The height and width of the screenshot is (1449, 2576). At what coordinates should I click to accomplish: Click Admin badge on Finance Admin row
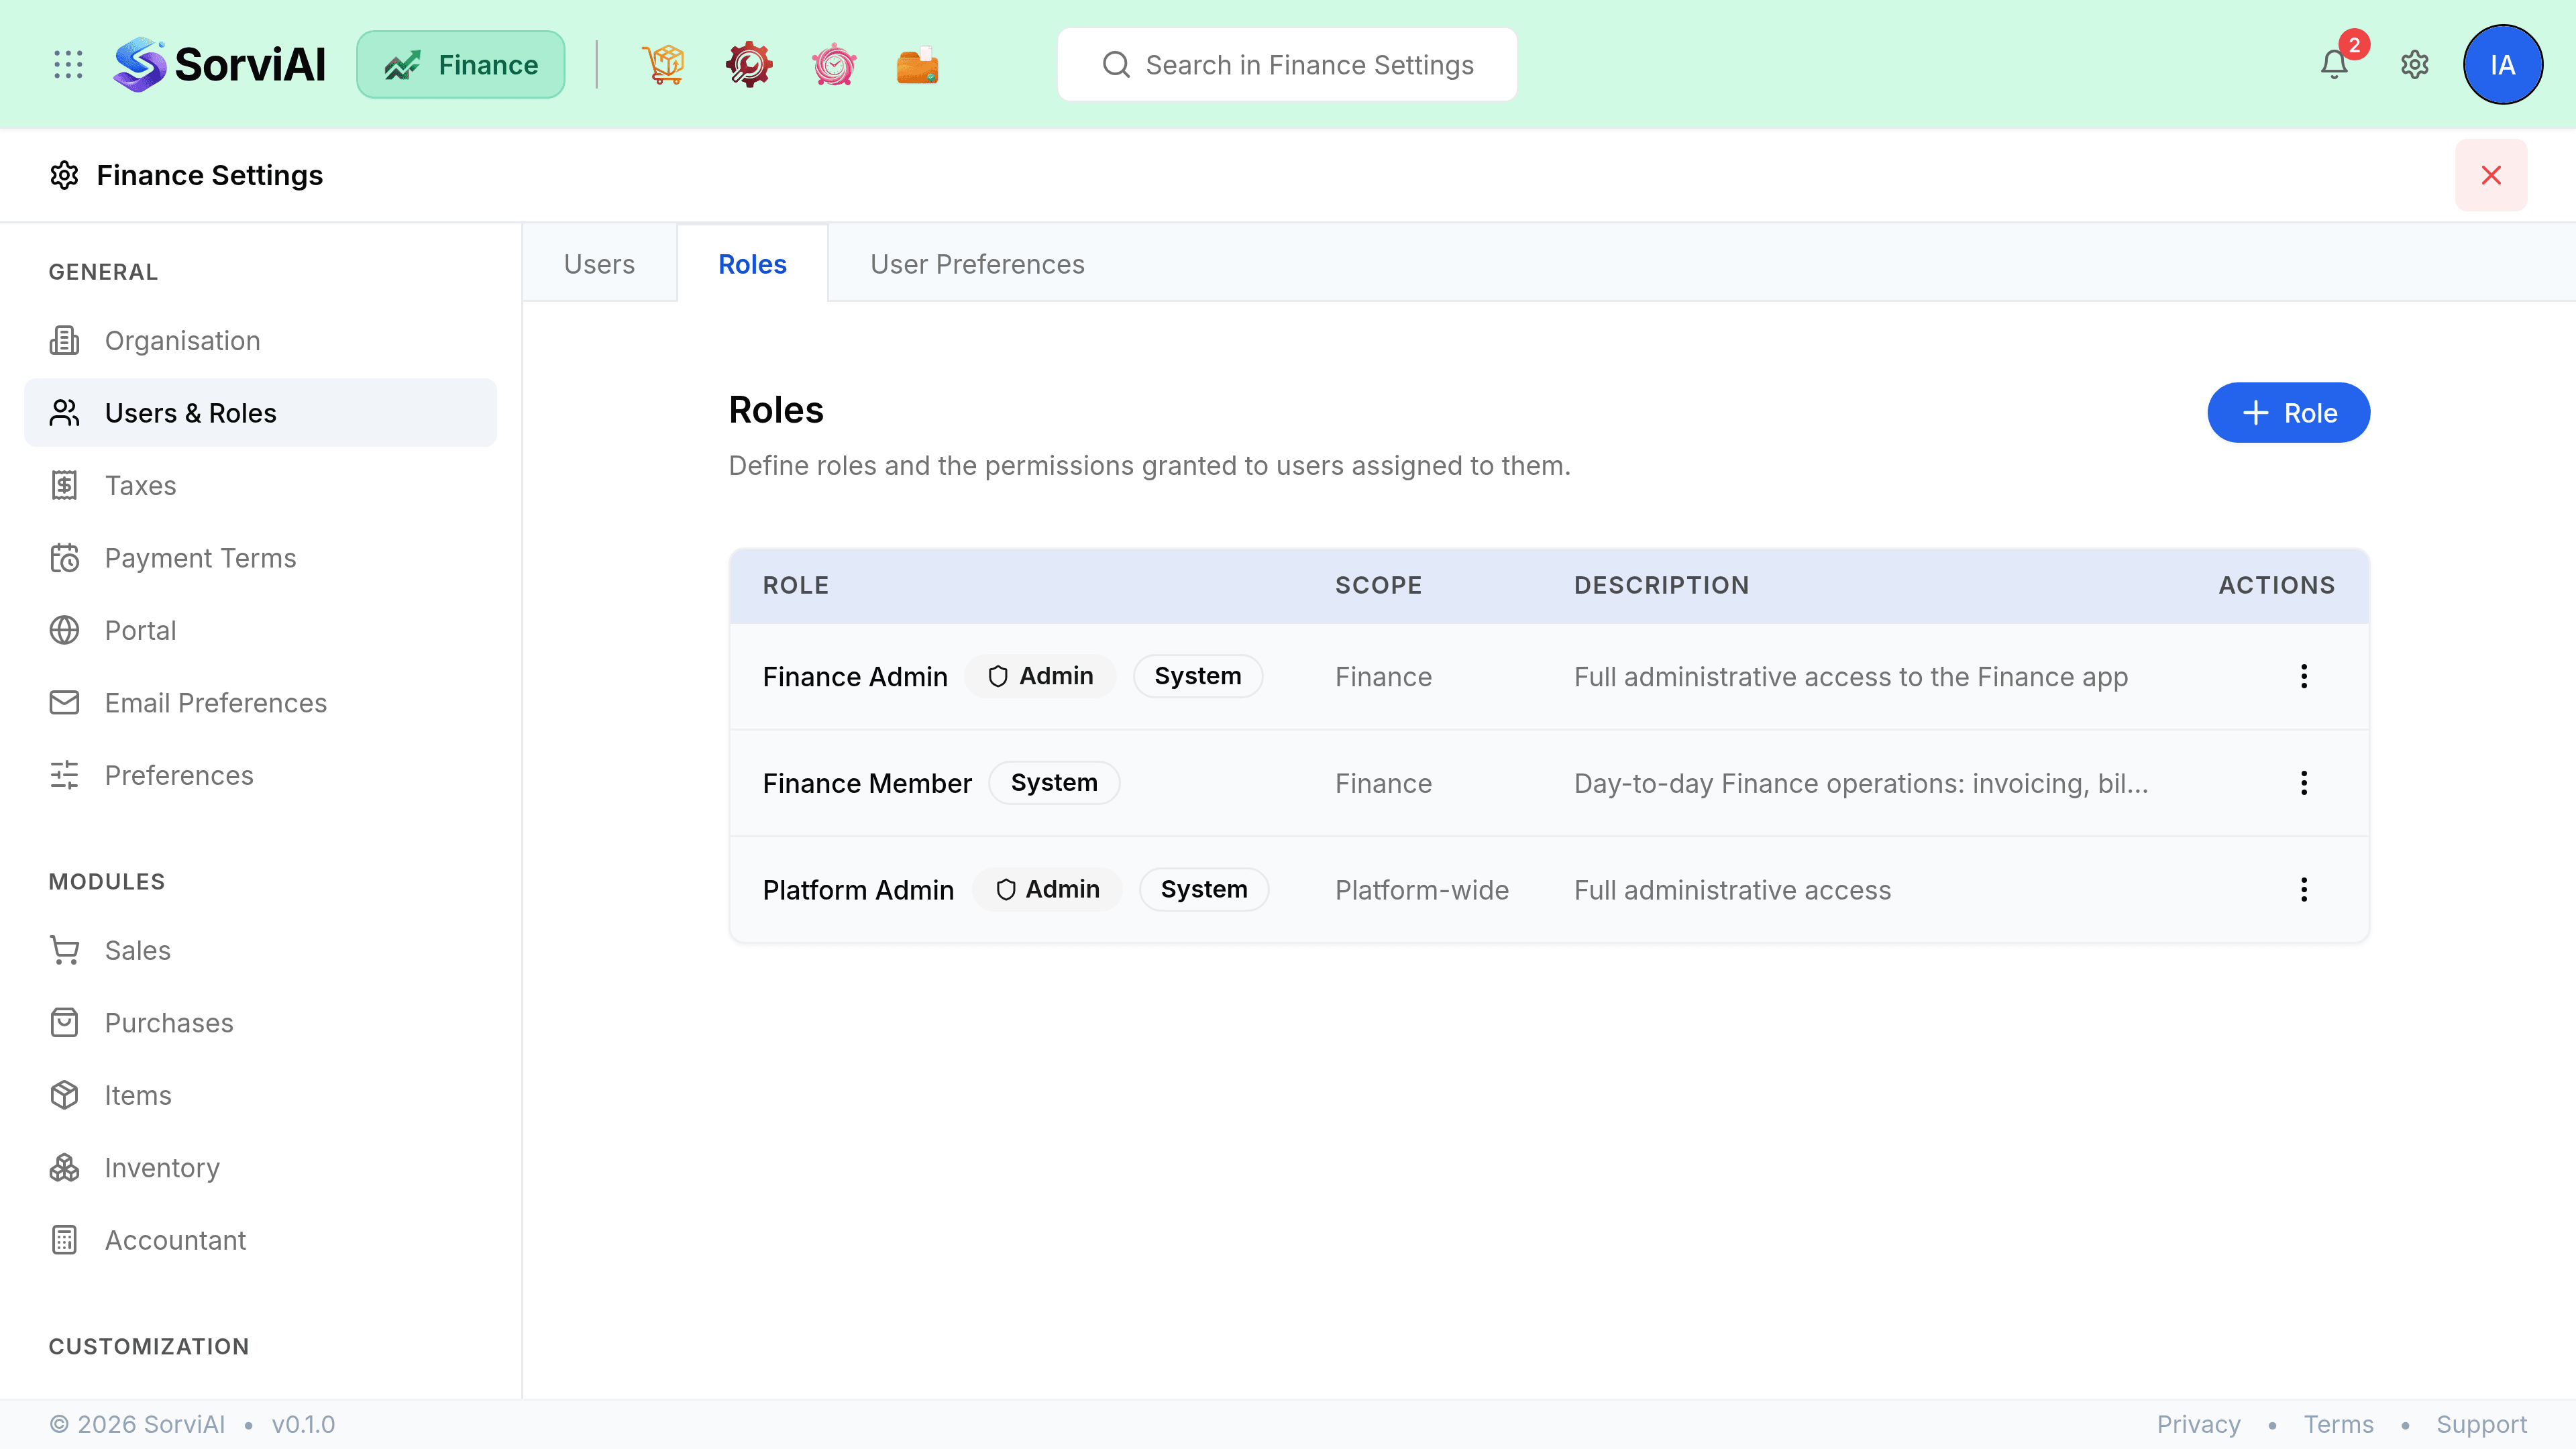(1040, 676)
